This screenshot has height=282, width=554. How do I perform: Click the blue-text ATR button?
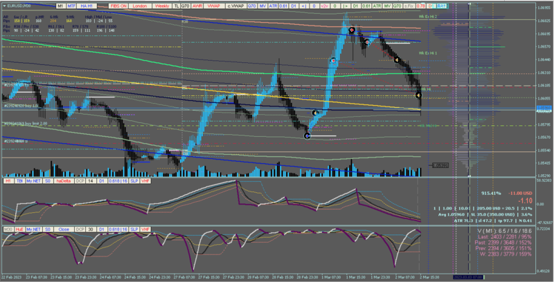click(x=273, y=6)
